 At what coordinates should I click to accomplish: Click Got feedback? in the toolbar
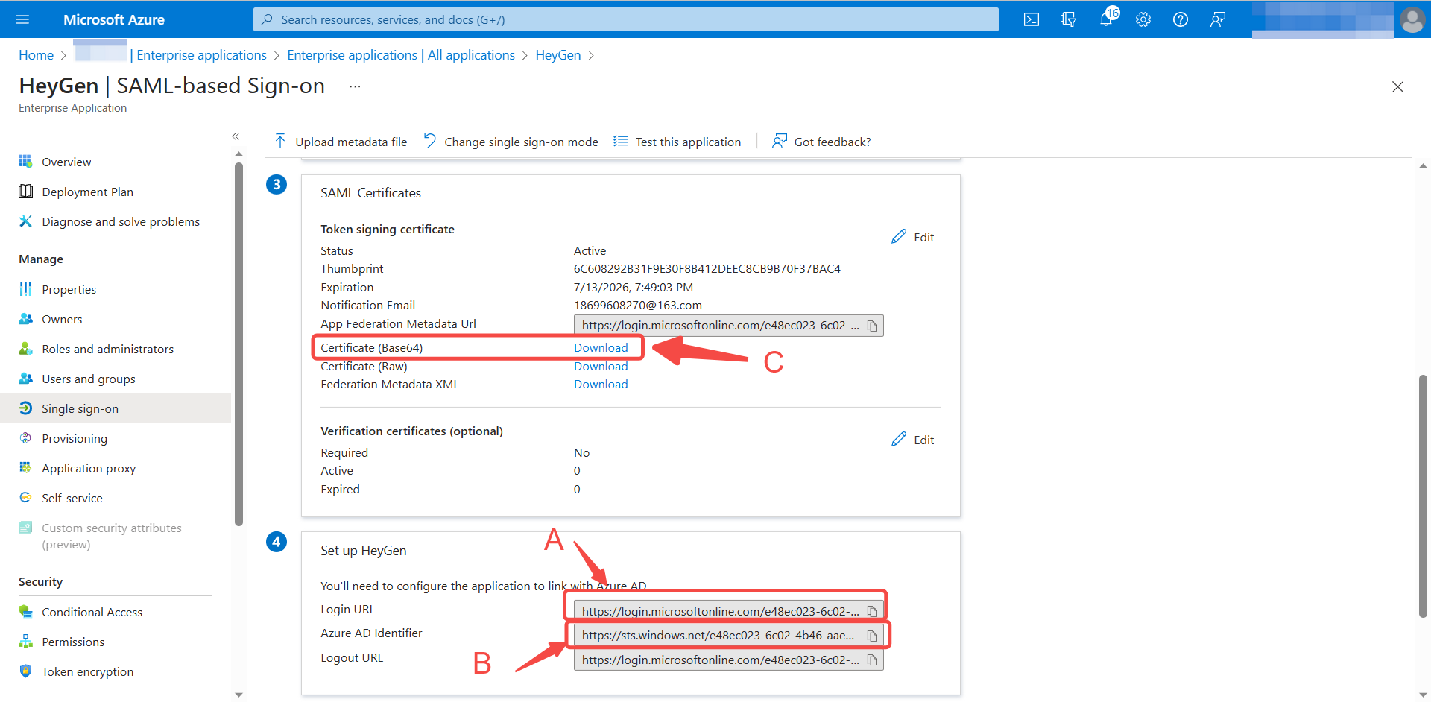point(821,142)
